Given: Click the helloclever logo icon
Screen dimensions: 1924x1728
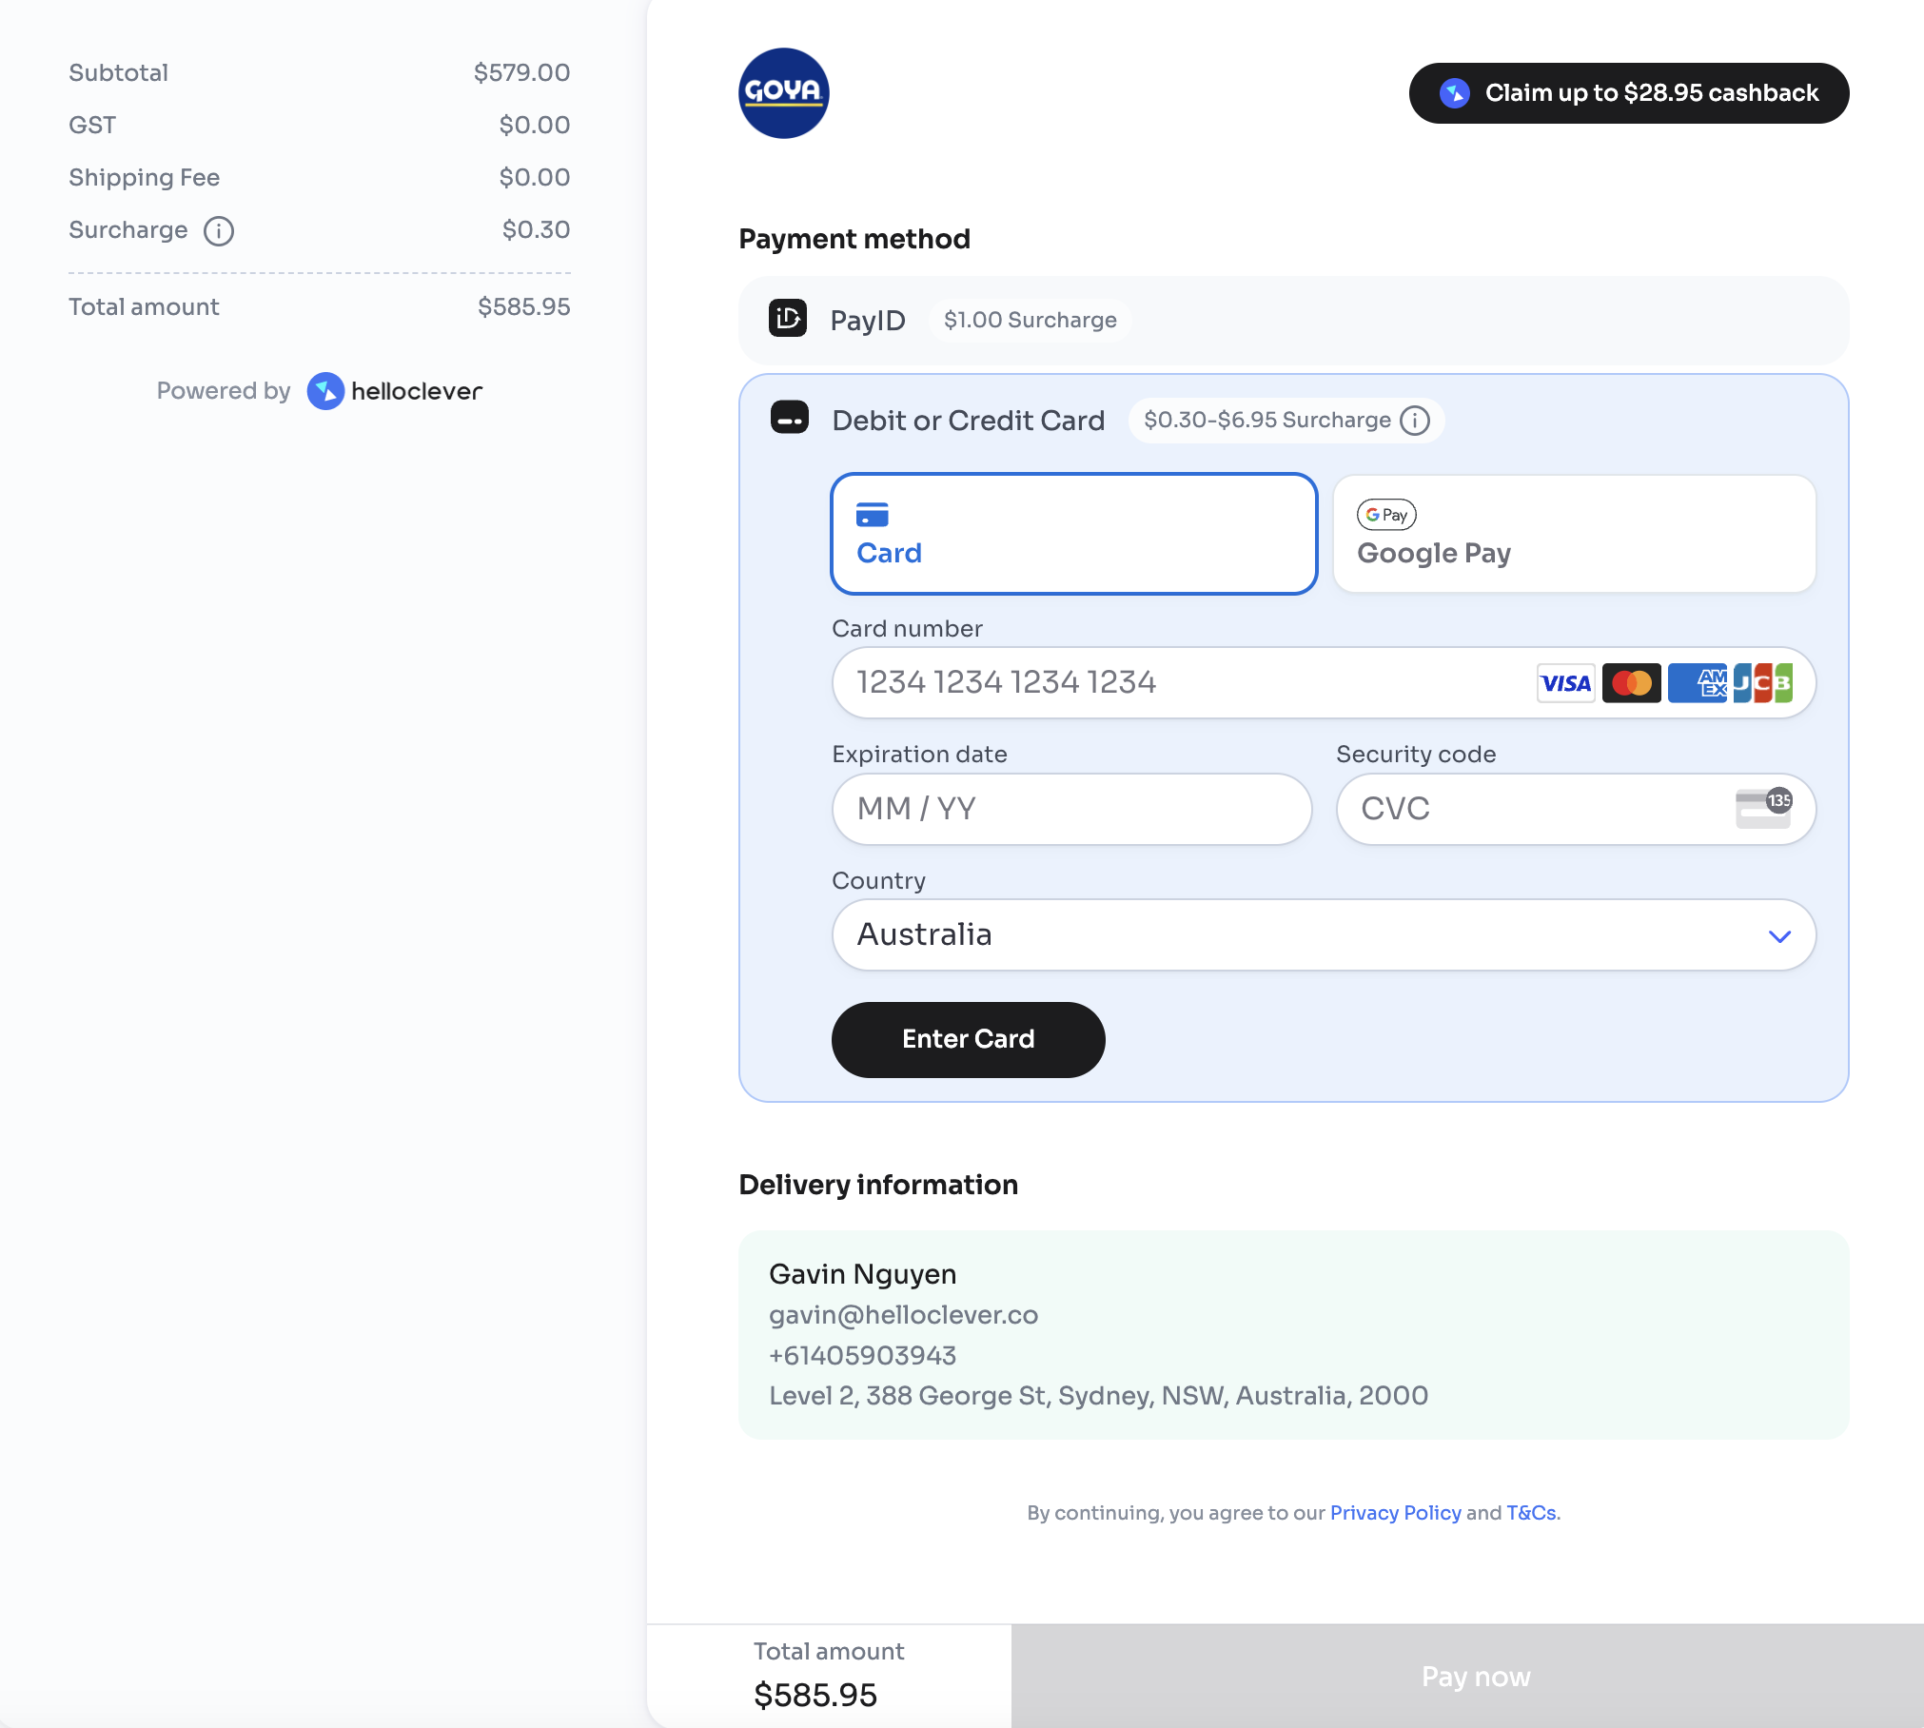Looking at the screenshot, I should tap(325, 391).
